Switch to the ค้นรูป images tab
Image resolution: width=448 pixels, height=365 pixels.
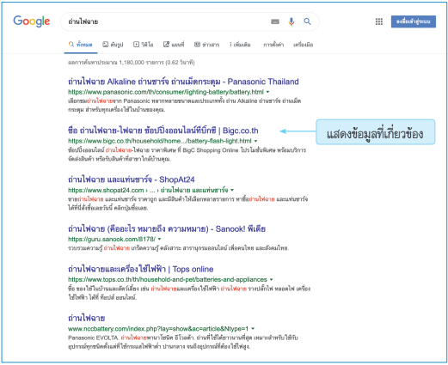click(113, 45)
